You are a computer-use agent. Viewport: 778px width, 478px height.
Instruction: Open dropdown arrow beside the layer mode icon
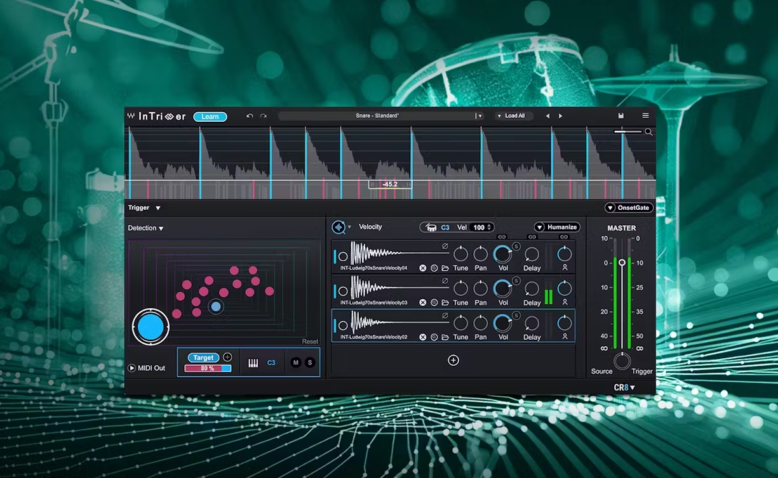pos(349,227)
